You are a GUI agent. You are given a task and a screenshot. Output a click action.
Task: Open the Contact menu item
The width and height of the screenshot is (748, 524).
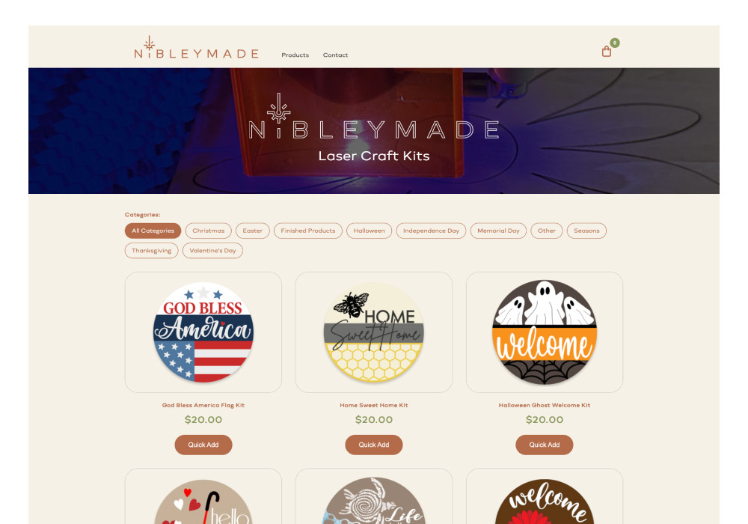click(x=335, y=55)
